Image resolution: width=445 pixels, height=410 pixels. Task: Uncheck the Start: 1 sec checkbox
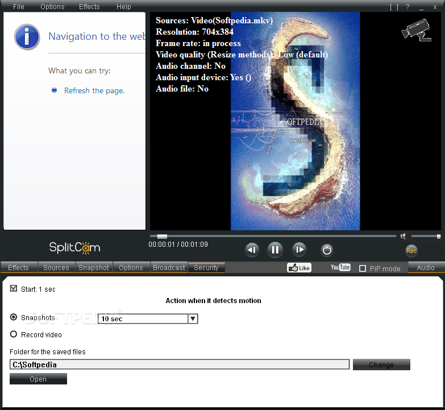pyautogui.click(x=13, y=288)
